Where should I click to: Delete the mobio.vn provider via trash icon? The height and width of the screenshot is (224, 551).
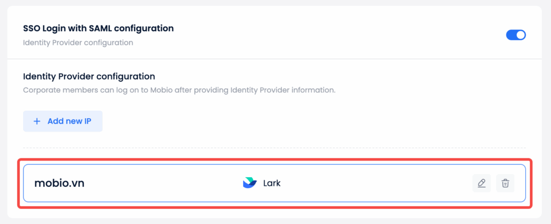(x=505, y=183)
